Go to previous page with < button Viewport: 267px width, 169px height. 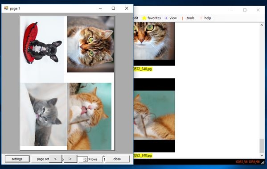(x=55, y=159)
